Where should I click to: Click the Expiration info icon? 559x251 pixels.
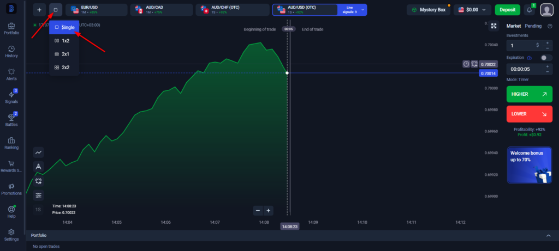pos(530,58)
